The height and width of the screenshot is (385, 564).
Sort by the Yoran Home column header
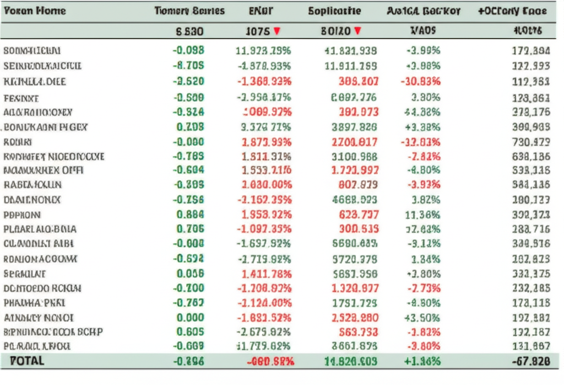(35, 10)
